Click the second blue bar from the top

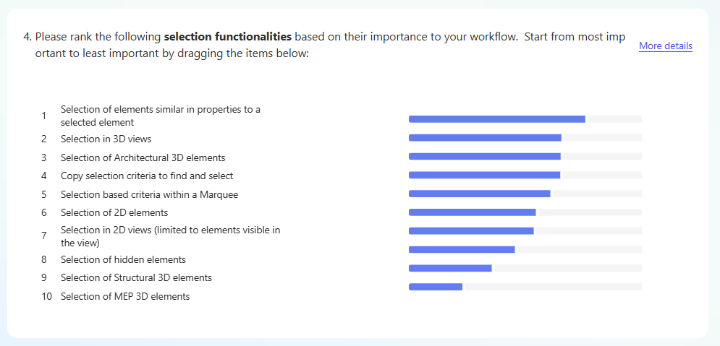485,137
